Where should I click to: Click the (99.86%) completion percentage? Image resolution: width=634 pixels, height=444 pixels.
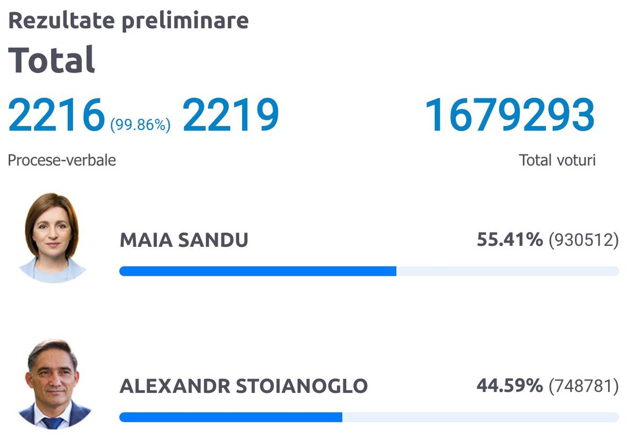pyautogui.click(x=140, y=125)
